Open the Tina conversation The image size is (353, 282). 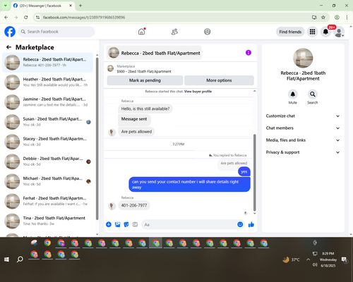coord(48,221)
